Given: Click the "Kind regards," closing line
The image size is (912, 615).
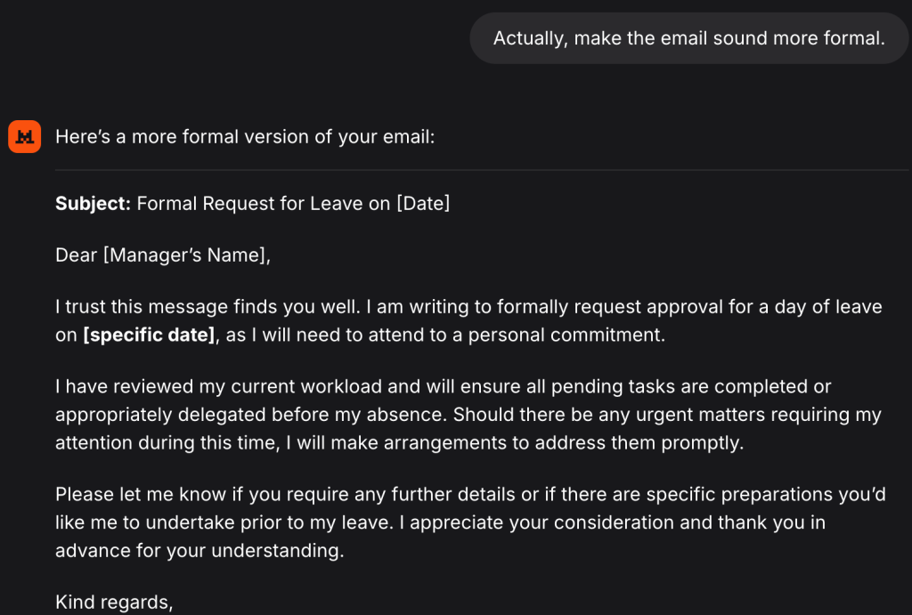Looking at the screenshot, I should [x=113, y=603].
